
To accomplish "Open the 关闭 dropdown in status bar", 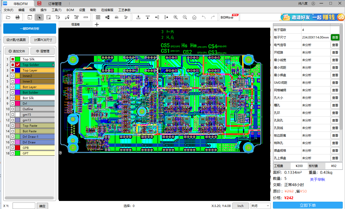I will (261, 206).
